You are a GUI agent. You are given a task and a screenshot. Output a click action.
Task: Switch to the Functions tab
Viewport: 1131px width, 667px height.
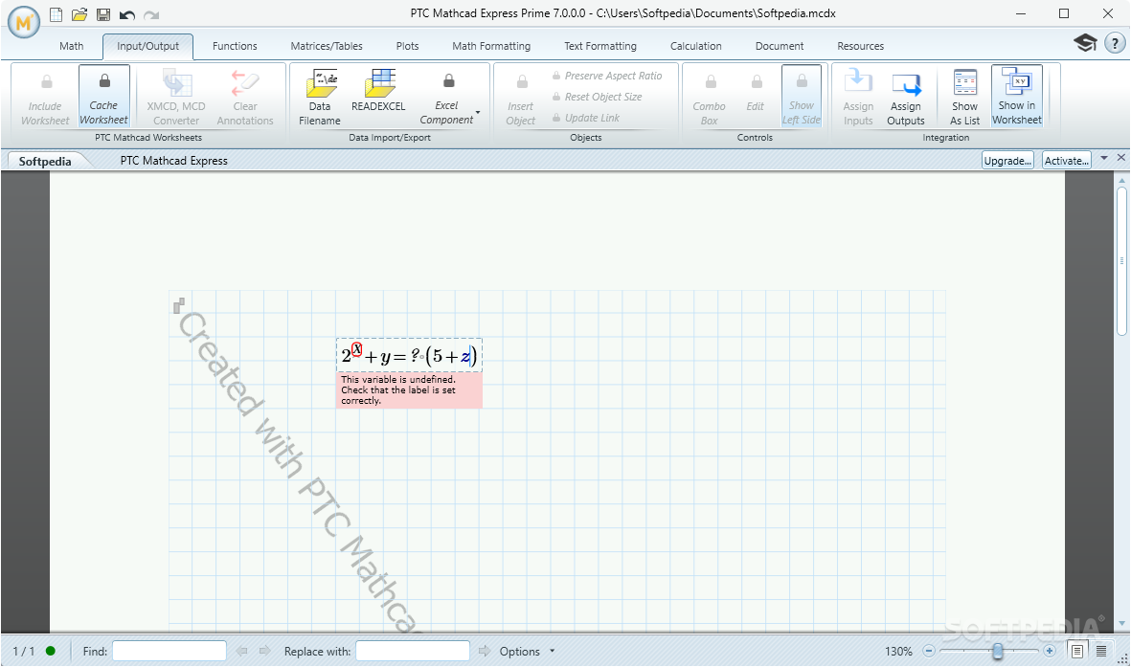coord(235,46)
